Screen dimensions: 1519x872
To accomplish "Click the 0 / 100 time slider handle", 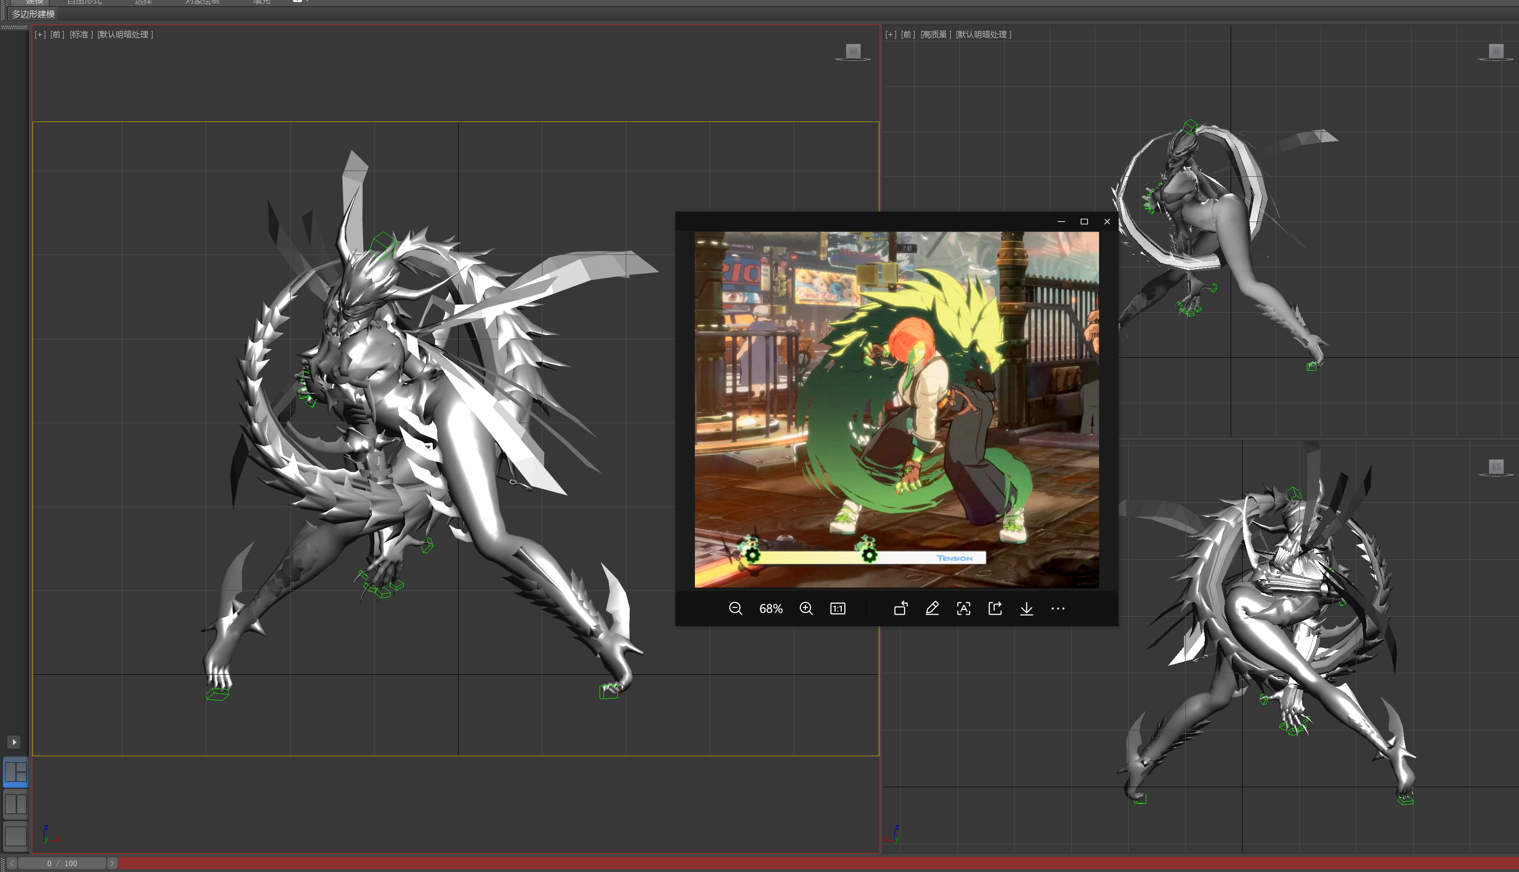I will [62, 863].
